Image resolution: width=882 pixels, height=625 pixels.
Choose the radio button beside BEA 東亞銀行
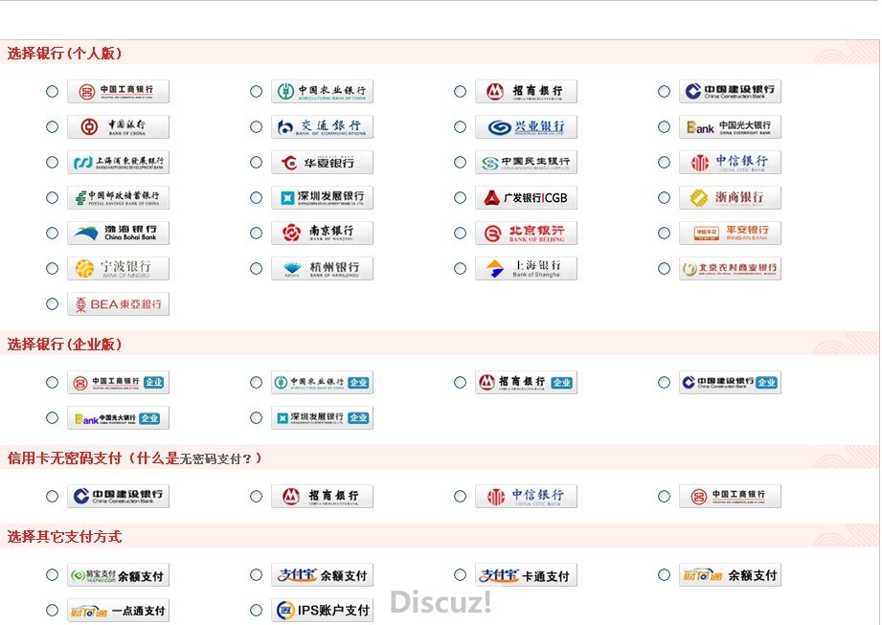[x=52, y=303]
